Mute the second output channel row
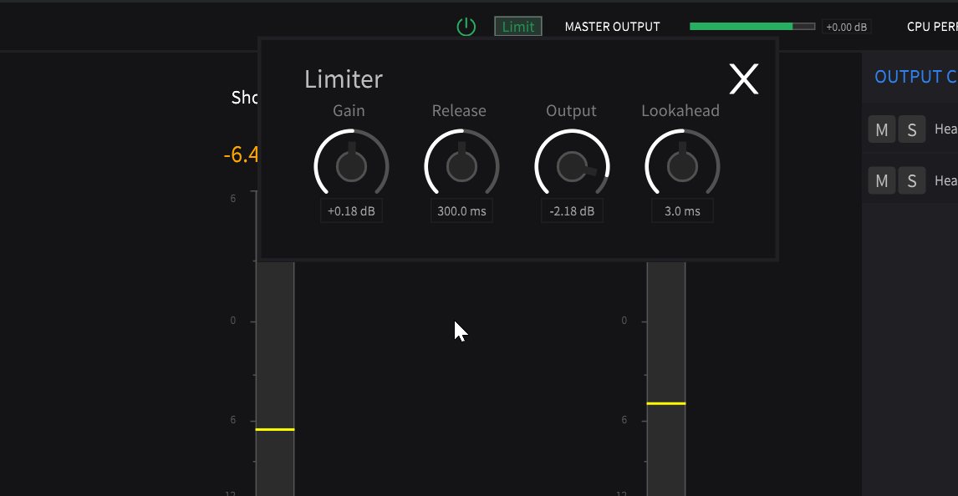Viewport: 958px width, 496px height. [882, 180]
